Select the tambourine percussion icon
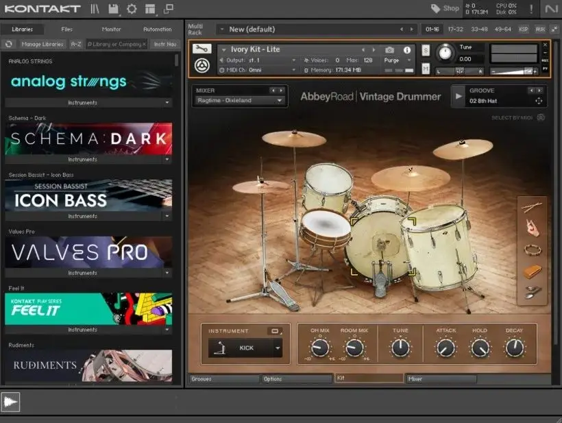This screenshot has height=423, width=562. [x=533, y=250]
